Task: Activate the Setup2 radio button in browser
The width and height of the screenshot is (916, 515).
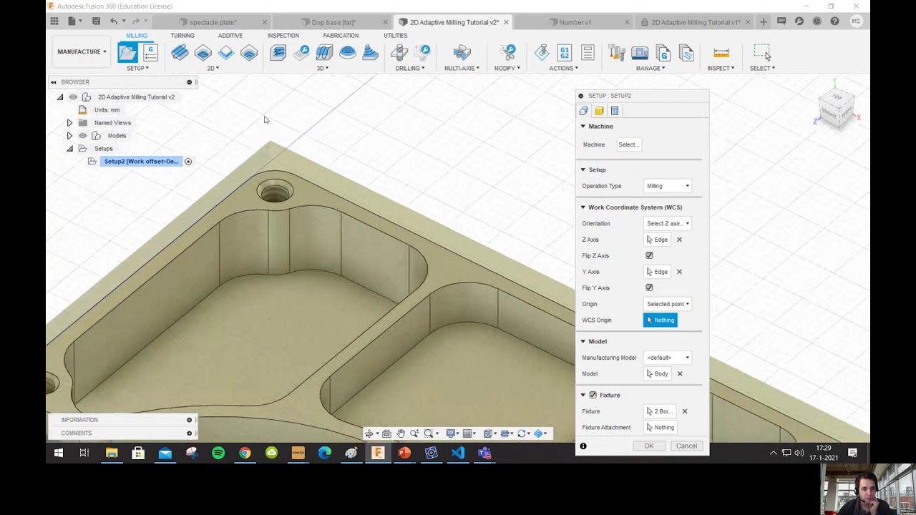Action: 188,162
